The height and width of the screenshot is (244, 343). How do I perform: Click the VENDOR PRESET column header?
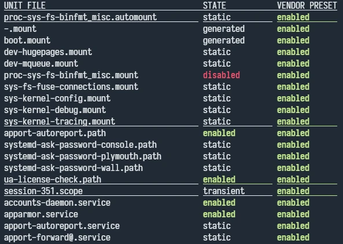[x=307, y=5]
